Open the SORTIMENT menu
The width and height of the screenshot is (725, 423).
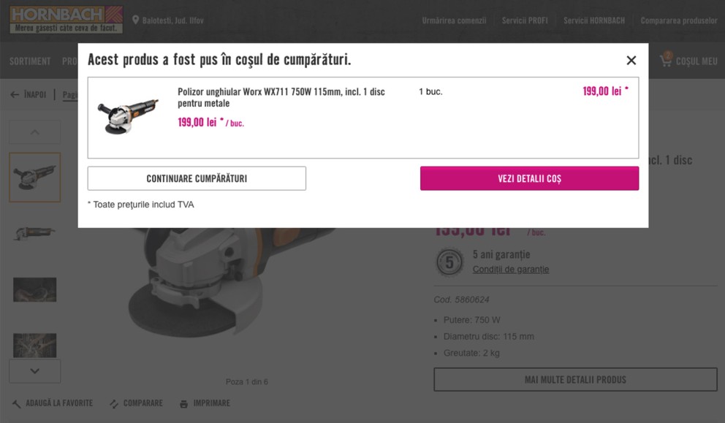tap(30, 61)
